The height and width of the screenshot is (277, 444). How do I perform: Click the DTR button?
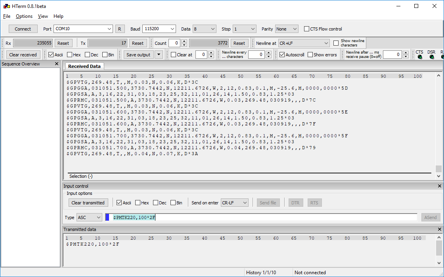click(295, 203)
